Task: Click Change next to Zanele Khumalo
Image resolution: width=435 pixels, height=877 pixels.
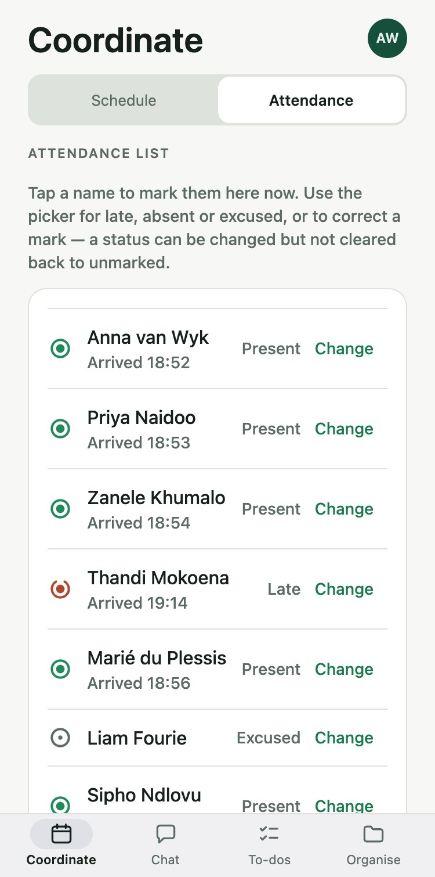Action: (x=344, y=509)
